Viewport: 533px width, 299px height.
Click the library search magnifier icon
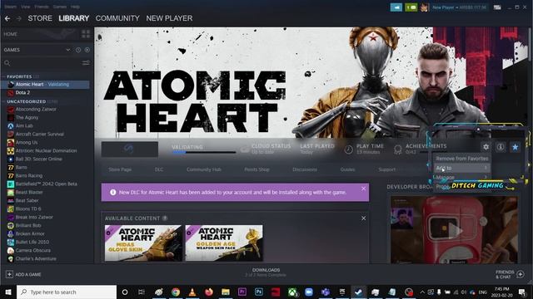[x=7, y=63]
